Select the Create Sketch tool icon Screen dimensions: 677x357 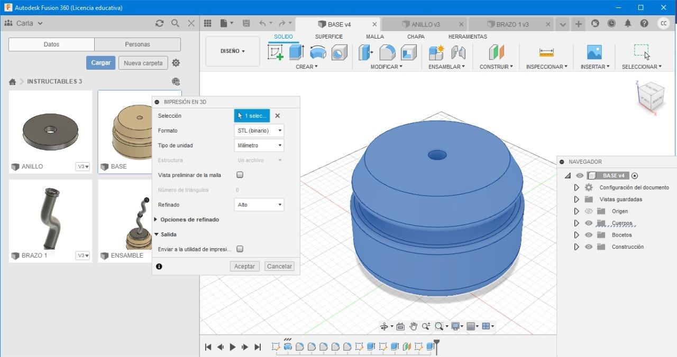click(x=276, y=52)
